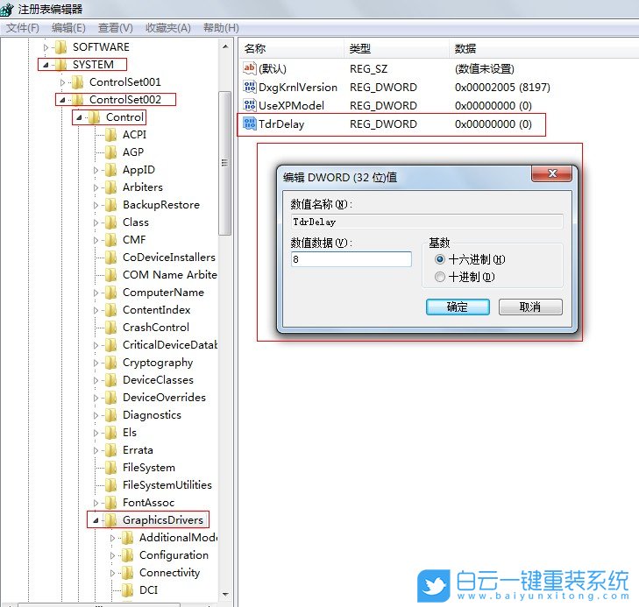Click the Registry Editor app icon in title bar

(x=7, y=9)
